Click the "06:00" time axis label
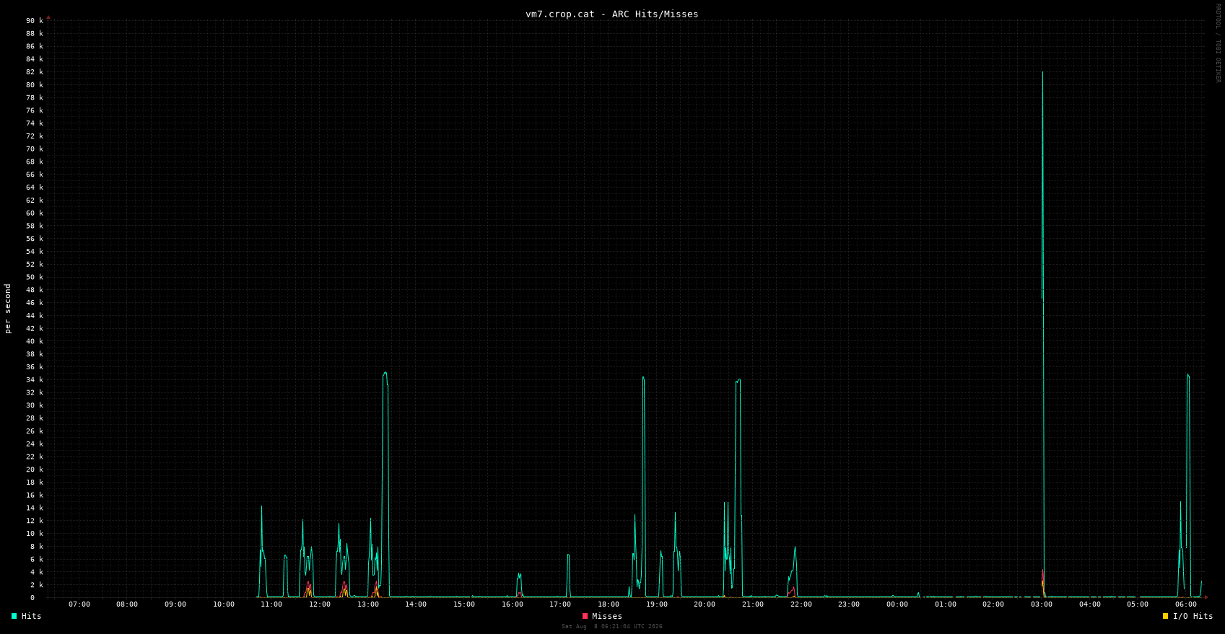The image size is (1225, 634). (1186, 604)
